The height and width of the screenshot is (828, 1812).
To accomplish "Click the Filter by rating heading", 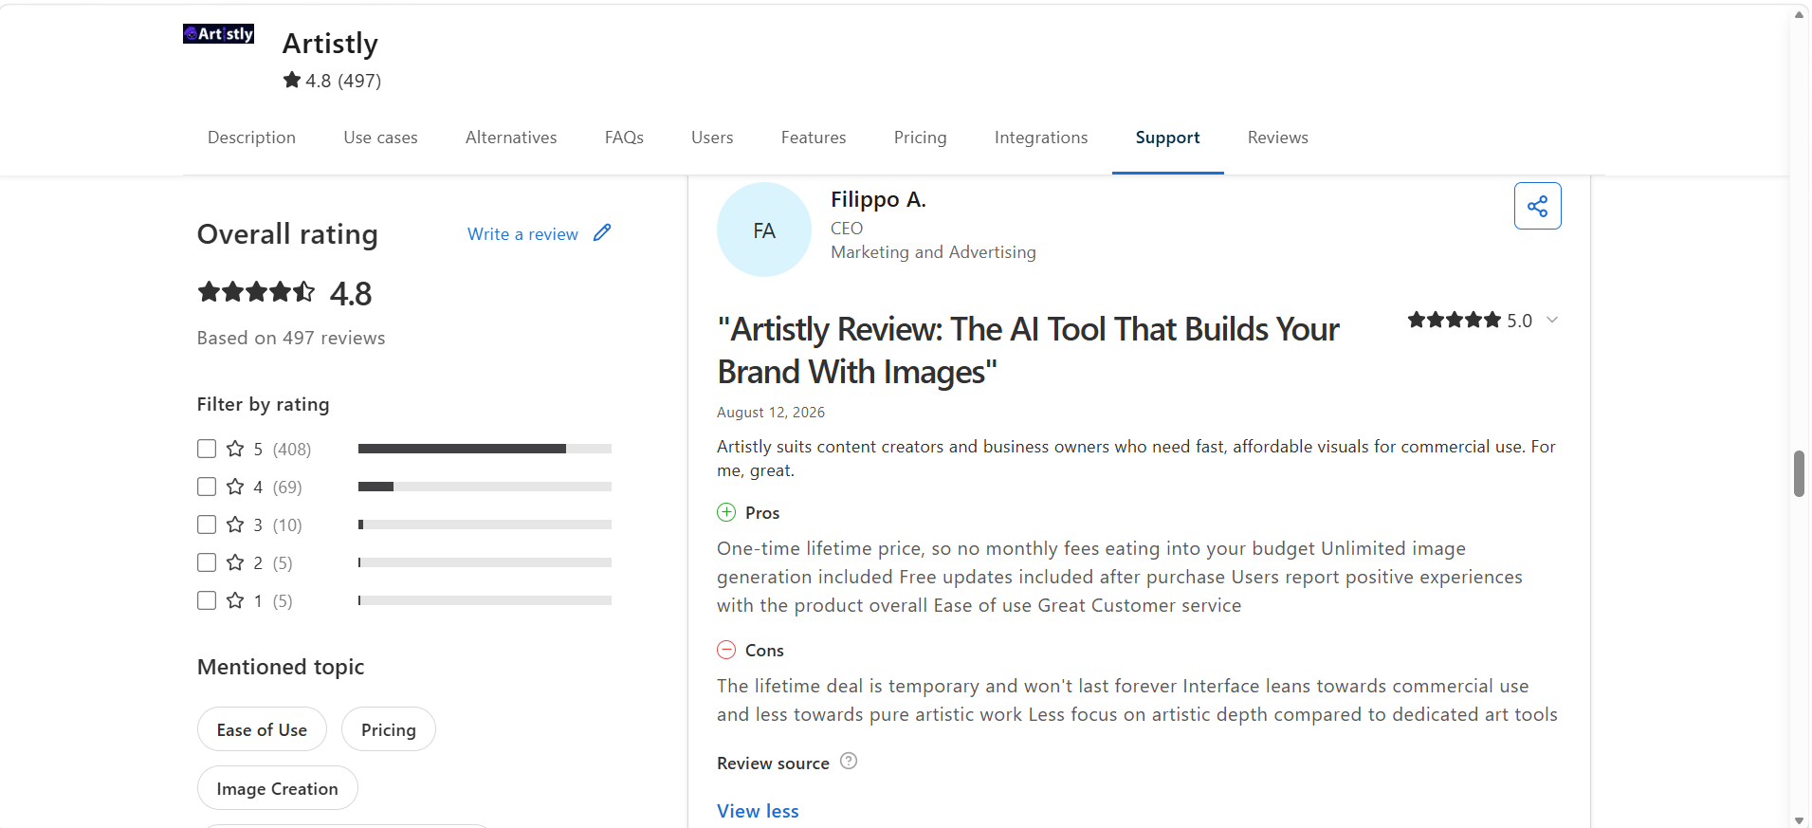I will (264, 404).
